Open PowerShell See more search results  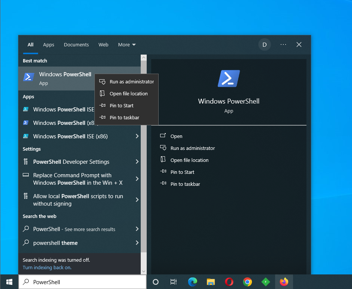coord(80,229)
